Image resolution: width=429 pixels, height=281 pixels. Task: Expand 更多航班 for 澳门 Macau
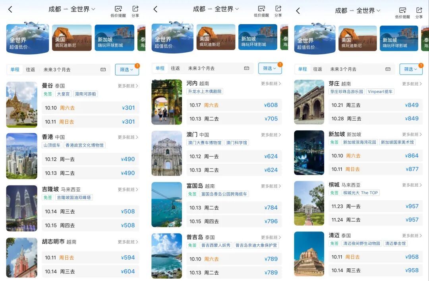click(x=271, y=135)
